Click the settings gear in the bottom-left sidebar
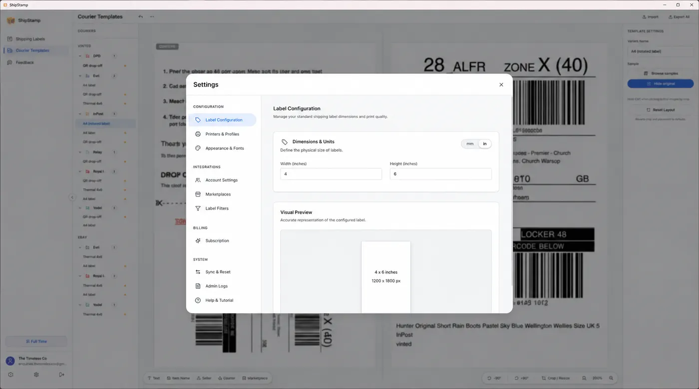 coord(36,375)
